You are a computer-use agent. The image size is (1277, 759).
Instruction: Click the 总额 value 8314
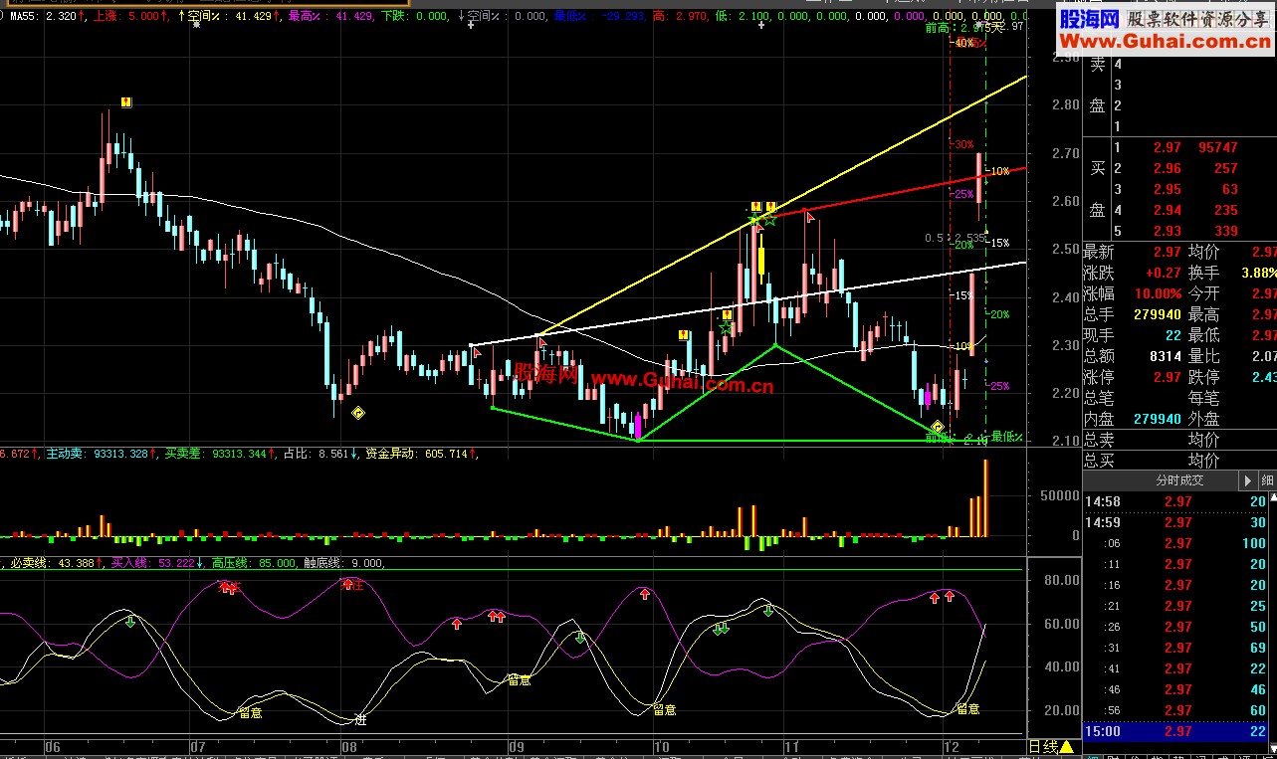(1166, 356)
